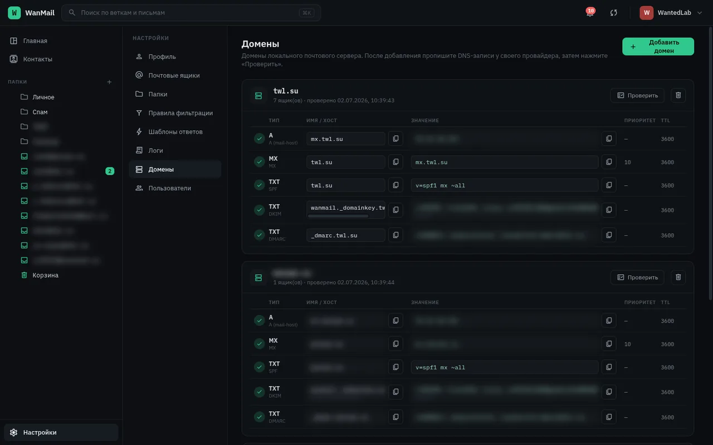Go to Главная in the sidebar
The height and width of the screenshot is (445, 713).
coord(61,41)
